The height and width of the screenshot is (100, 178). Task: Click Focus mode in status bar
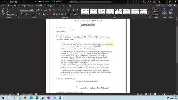[140, 94]
